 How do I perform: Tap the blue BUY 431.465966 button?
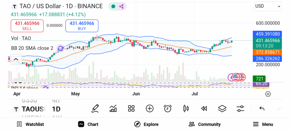click(x=82, y=26)
